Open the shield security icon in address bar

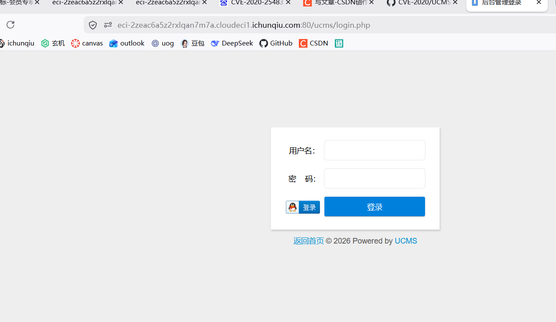click(93, 25)
